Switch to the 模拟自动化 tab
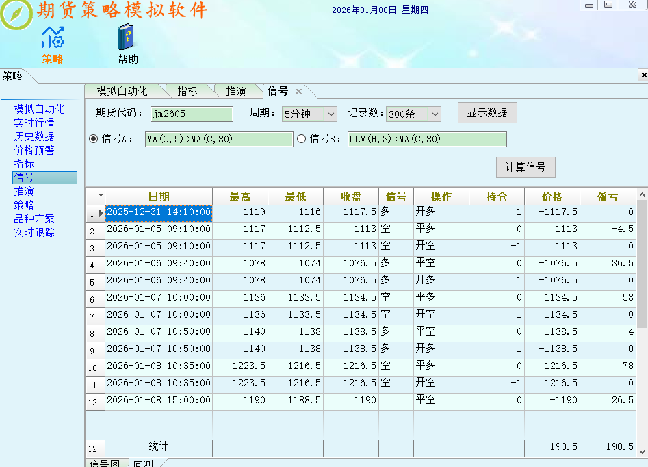648x467 pixels. pos(123,90)
